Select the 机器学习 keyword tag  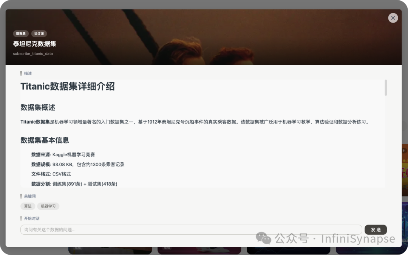48,206
